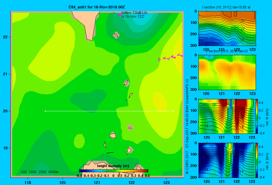Click the '200 1000 2000 4000m' depth legend
This screenshot has width=272, height=185.
pyautogui.click(x=39, y=172)
